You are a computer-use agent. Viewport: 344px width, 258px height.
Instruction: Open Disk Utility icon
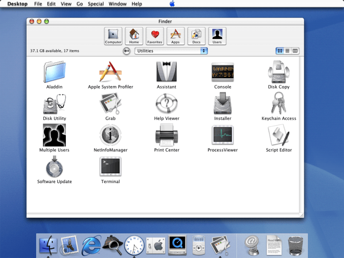(54, 104)
